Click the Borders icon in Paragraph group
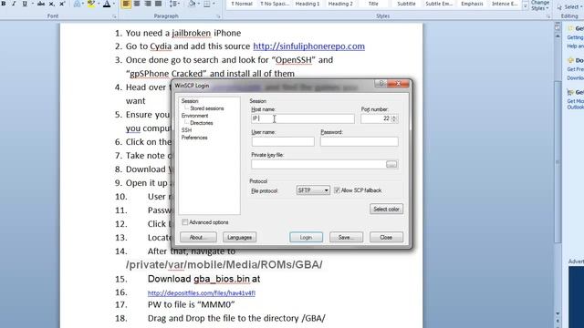Screen dimensions: 584x328 click(x=207, y=4)
